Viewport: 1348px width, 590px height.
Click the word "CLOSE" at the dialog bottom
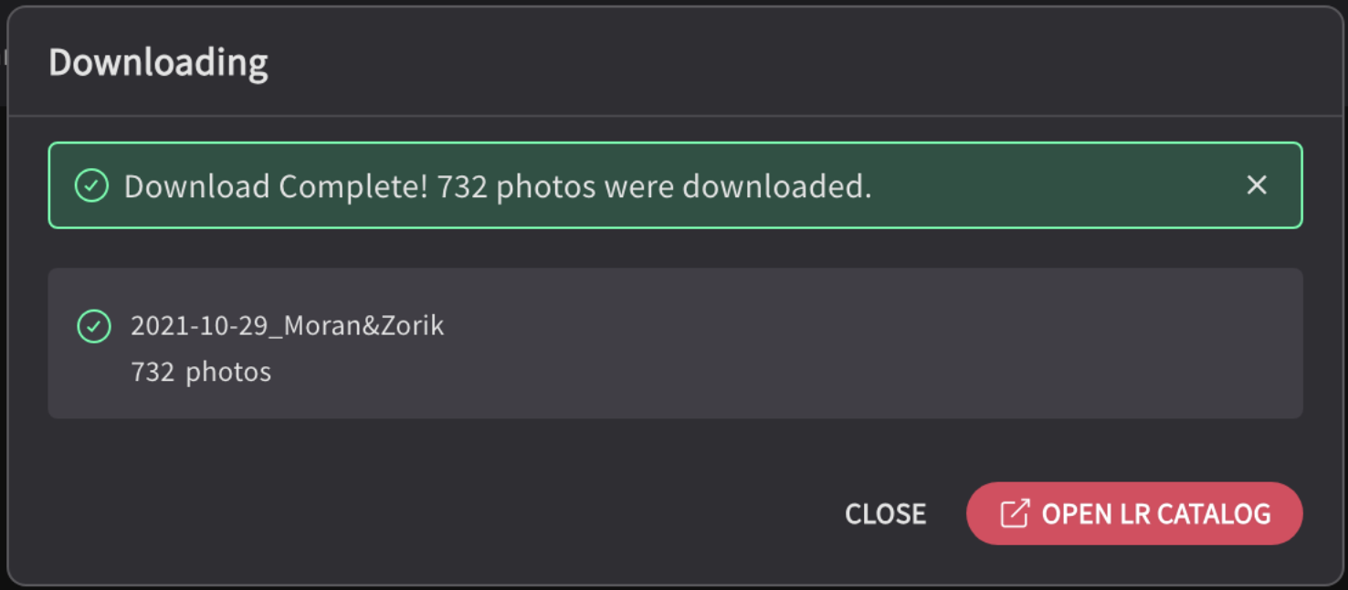click(885, 514)
